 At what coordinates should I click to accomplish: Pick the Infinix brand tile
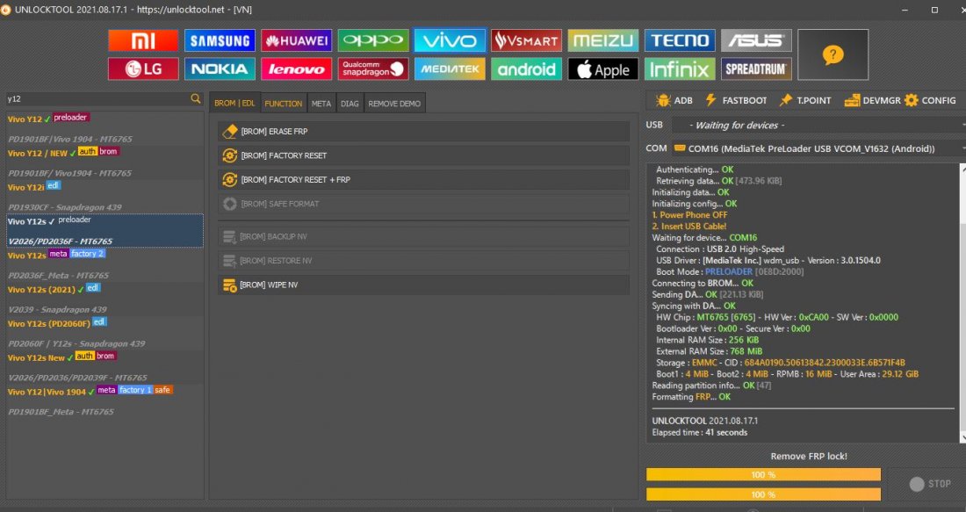coord(680,69)
